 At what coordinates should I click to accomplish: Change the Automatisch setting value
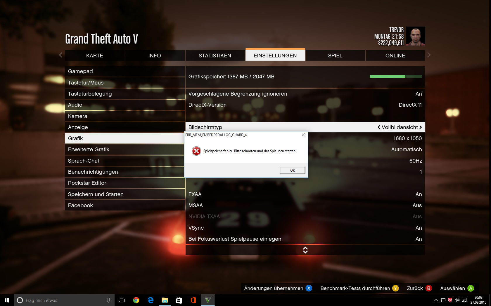(x=407, y=150)
